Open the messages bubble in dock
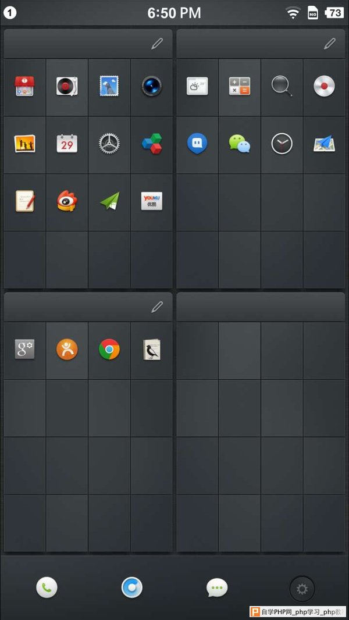Viewport: 349px width, 620px height. pos(217,587)
